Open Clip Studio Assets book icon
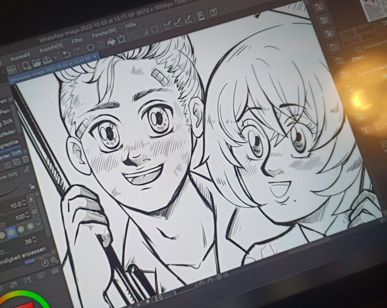Viewport: 387px width, 308px height. (x=201, y=15)
